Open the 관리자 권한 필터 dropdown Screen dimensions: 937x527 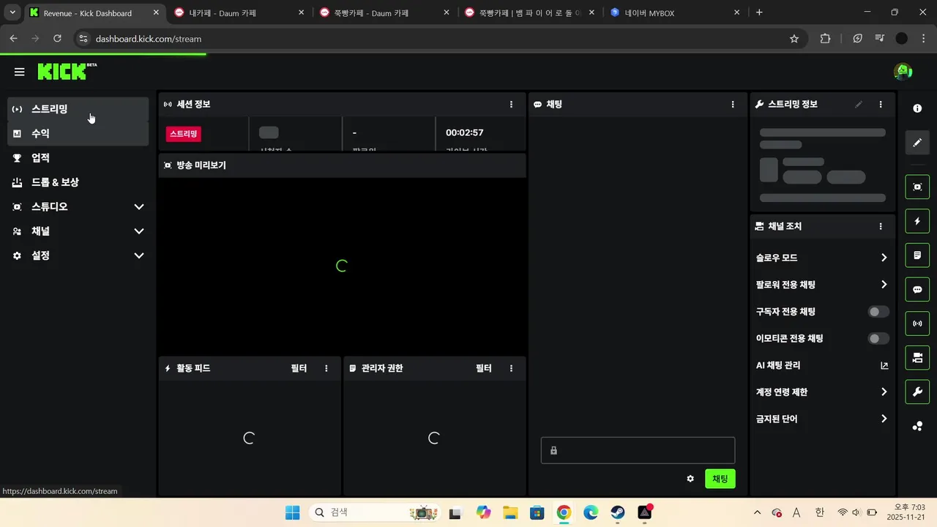[483, 368]
